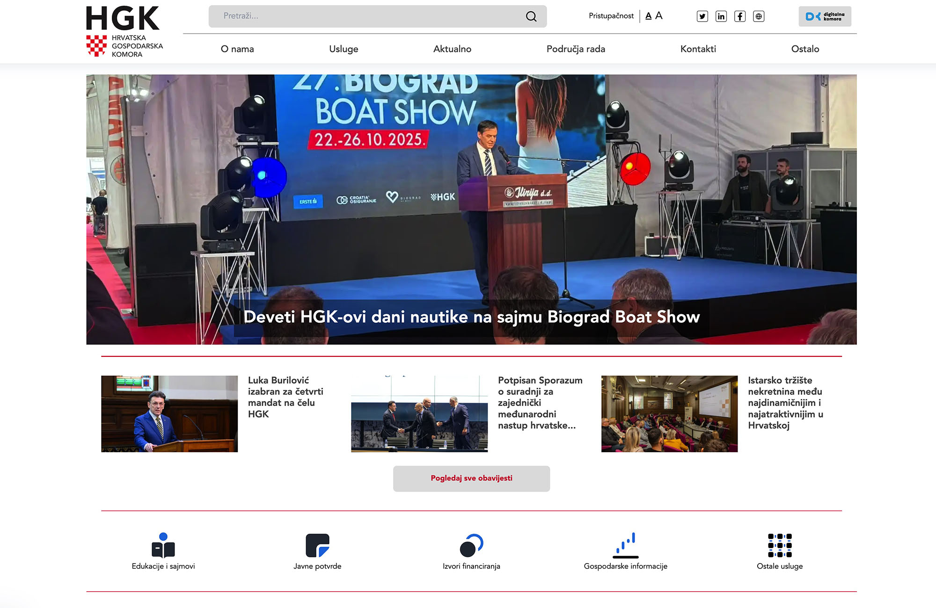Expand the O nama menu
The height and width of the screenshot is (608, 936).
[x=237, y=49]
